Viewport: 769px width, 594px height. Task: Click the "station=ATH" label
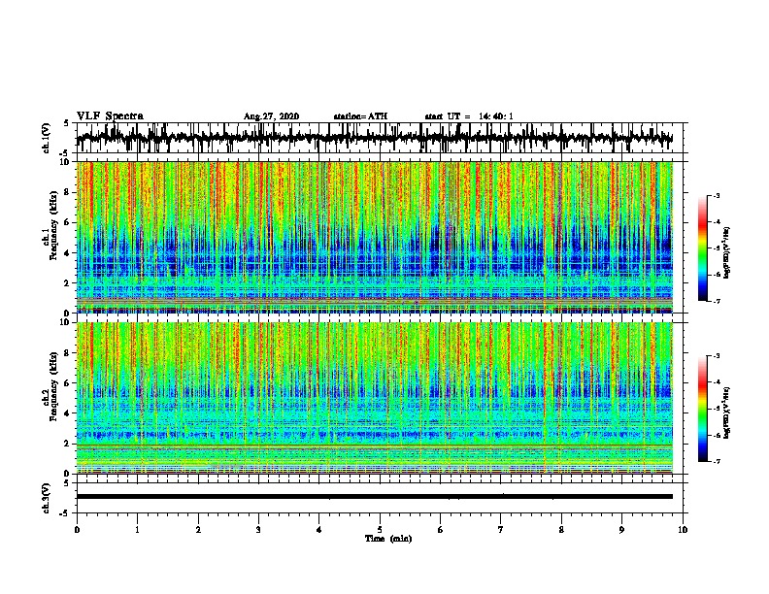point(360,116)
